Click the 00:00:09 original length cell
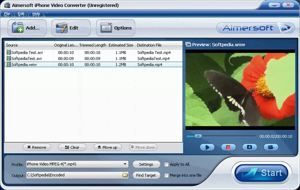This screenshot has width=300, height=190. pos(66,58)
